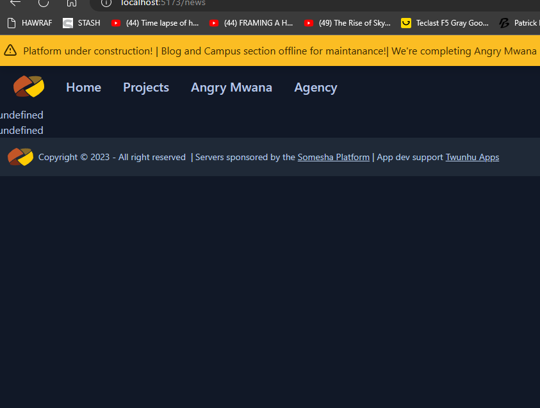540x408 pixels.
Task: Open the site info icon in the address bar
Action: tap(106, 3)
